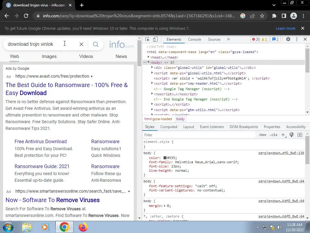Image resolution: width=310 pixels, height=233 pixels.
Task: Collapse the body element node
Action: point(148,62)
